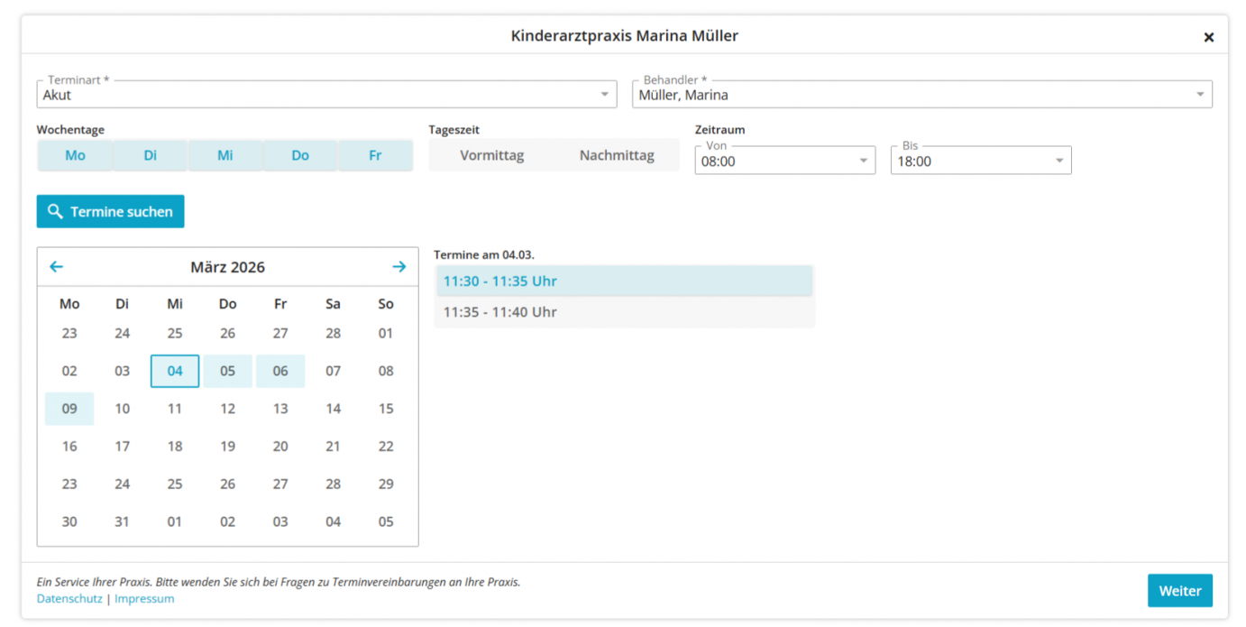Open the Behandler dropdown
The height and width of the screenshot is (627, 1246).
tap(921, 95)
